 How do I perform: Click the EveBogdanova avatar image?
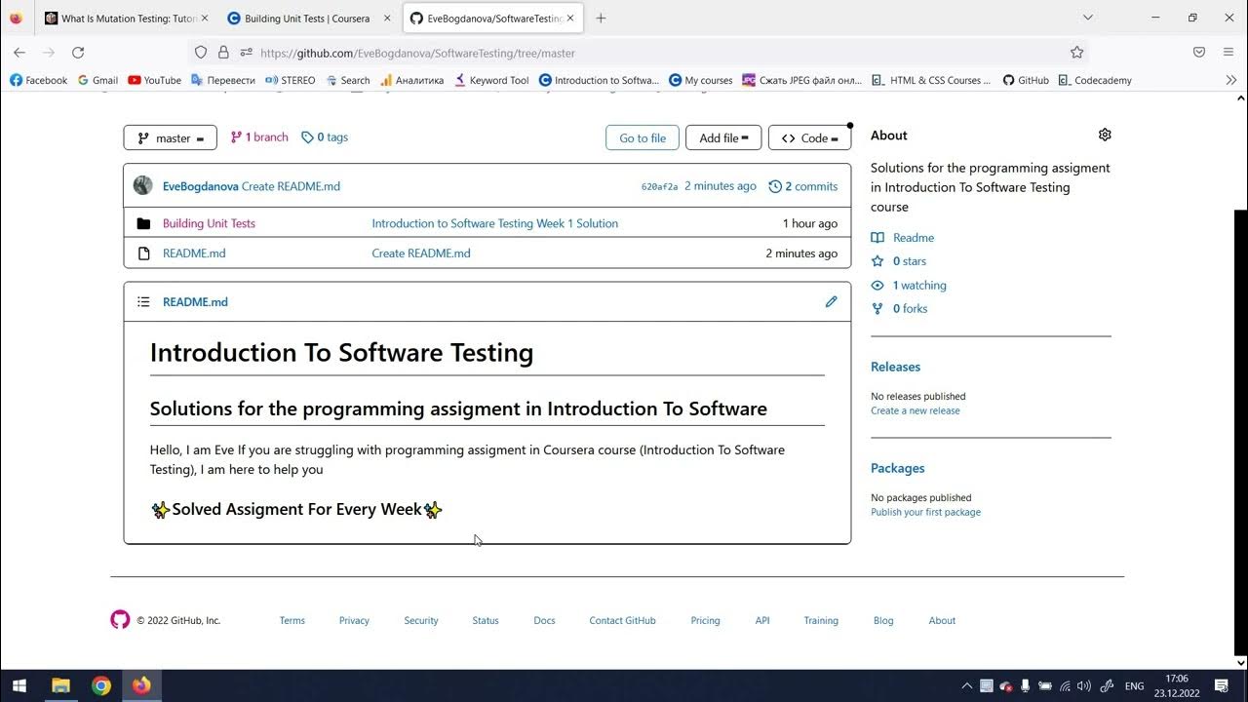[142, 185]
